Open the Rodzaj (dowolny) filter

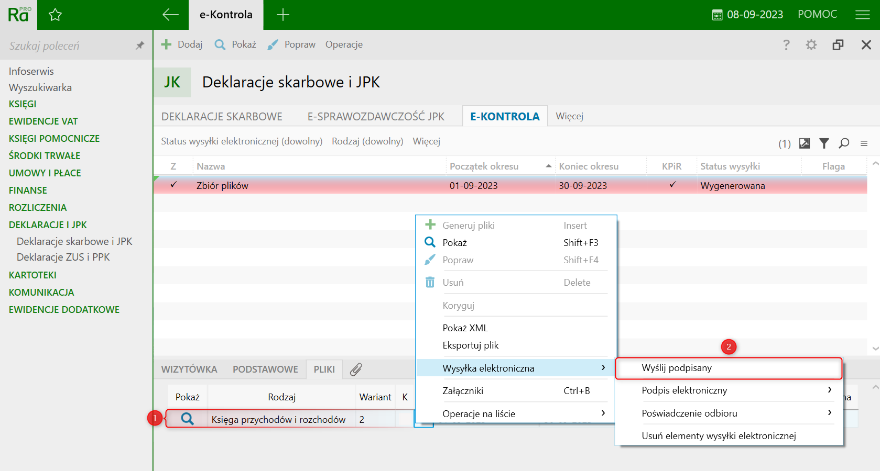point(367,141)
